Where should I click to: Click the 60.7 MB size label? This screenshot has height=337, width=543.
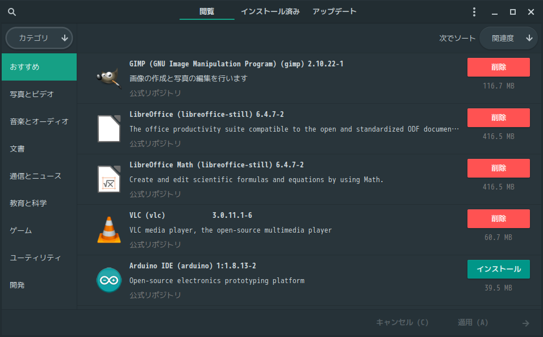(x=498, y=237)
